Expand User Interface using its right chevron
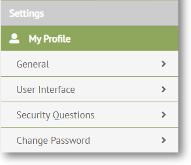This screenshot has height=165, width=191. pyautogui.click(x=163, y=89)
